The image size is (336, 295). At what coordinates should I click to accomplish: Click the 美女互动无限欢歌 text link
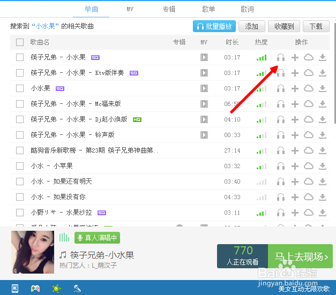pyautogui.click(x=304, y=289)
